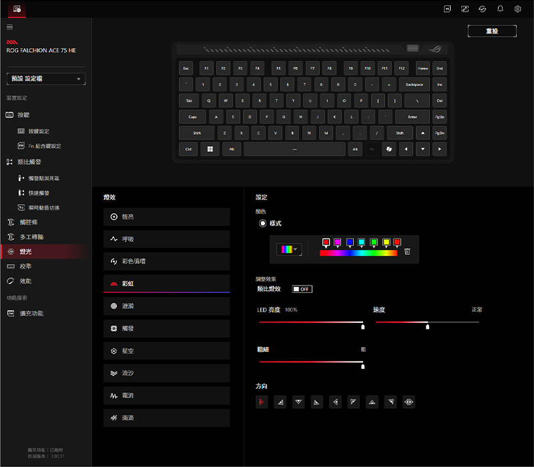Viewport: 534px width, 467px height.
Task: Open the hamburger menu in the sidebar
Action: point(9,27)
